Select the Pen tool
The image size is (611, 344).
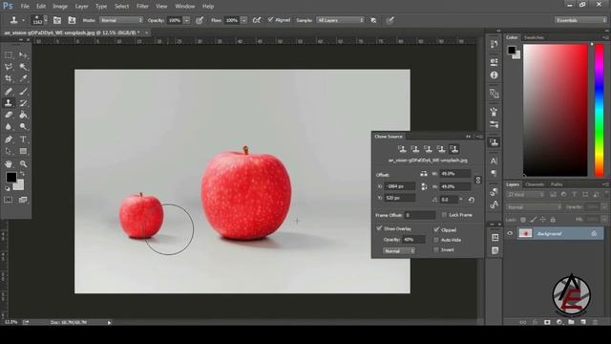pos(9,140)
